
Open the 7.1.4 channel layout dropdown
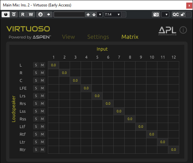112,14
